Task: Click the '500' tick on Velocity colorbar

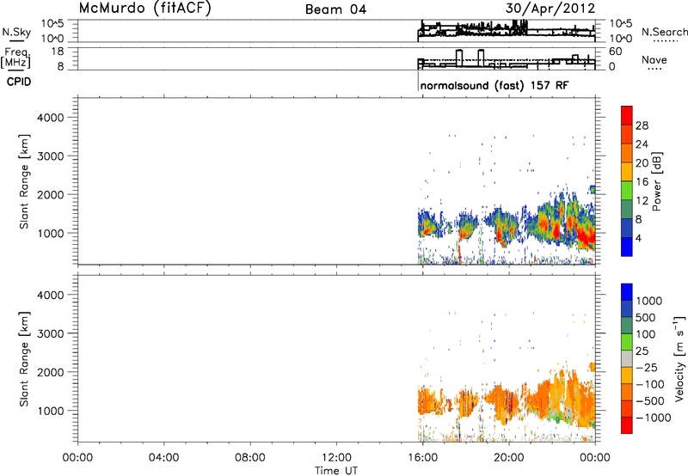Action: pyautogui.click(x=646, y=317)
